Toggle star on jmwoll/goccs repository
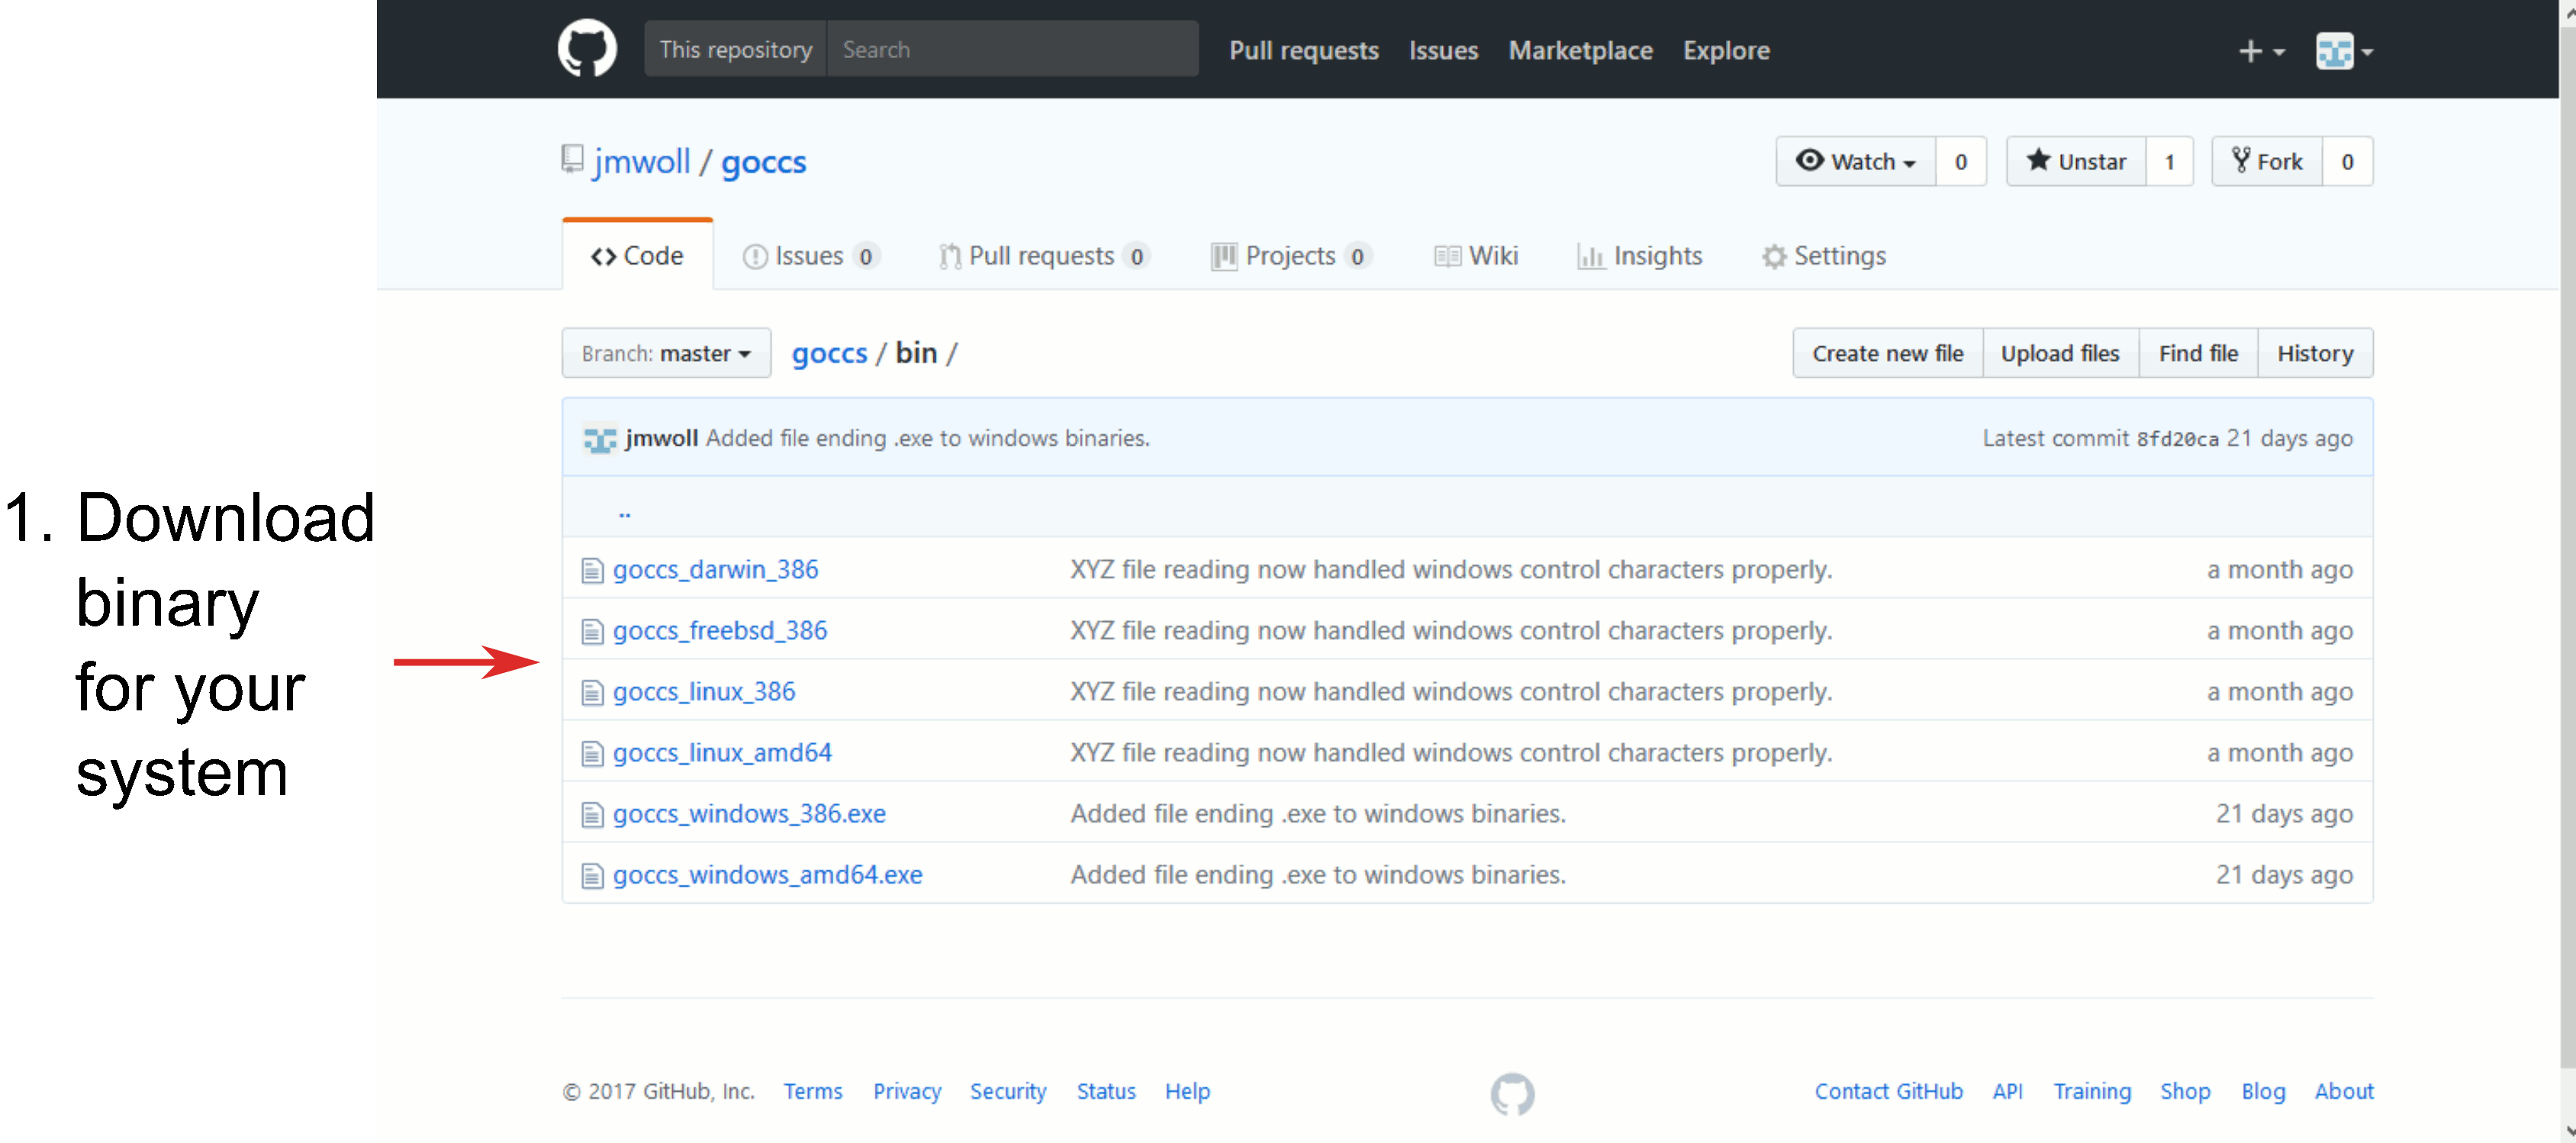 pos(2073,161)
